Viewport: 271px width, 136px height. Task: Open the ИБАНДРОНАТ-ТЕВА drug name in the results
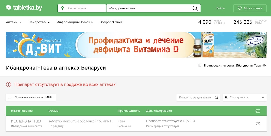[x=26, y=121]
